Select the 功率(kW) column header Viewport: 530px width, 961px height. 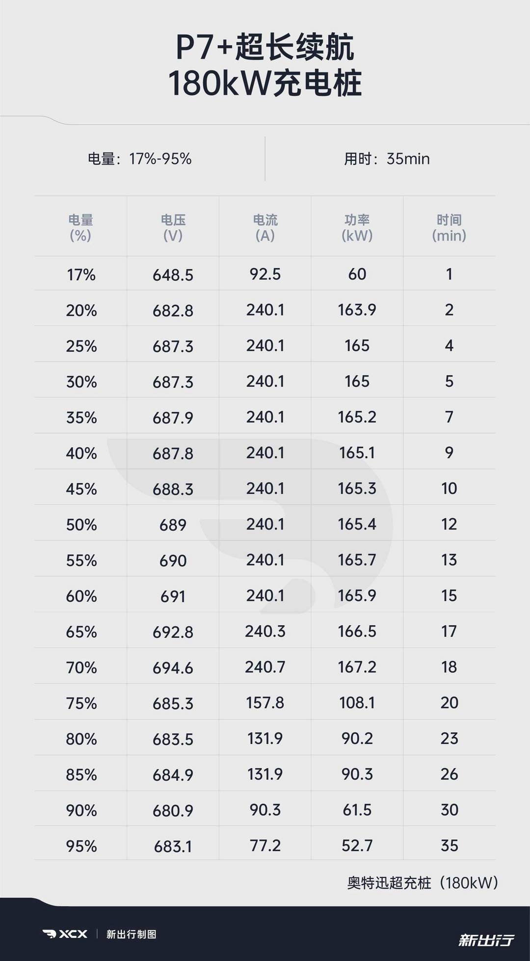pyautogui.click(x=357, y=228)
